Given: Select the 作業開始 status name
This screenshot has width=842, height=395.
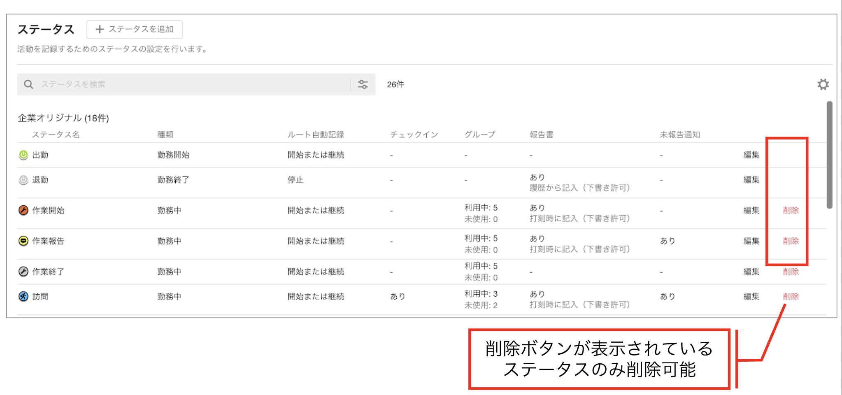Looking at the screenshot, I should [48, 210].
